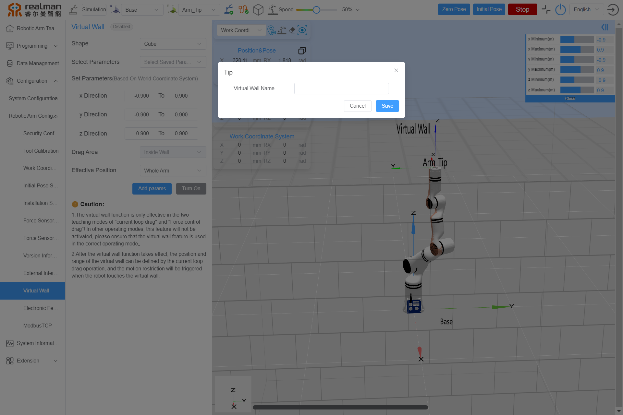Open the Effective Position Whole Arm dropdown

(x=173, y=171)
